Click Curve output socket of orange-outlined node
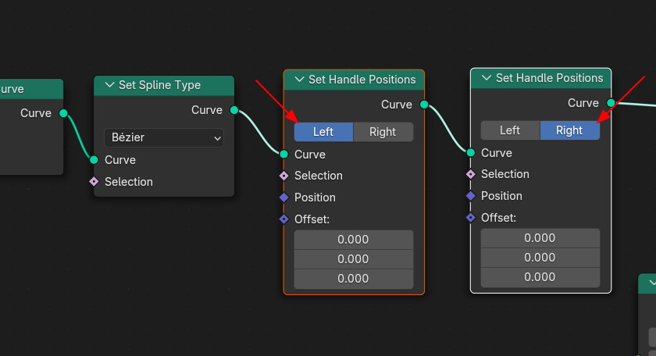Viewport: 656px width, 356px height. [x=424, y=104]
